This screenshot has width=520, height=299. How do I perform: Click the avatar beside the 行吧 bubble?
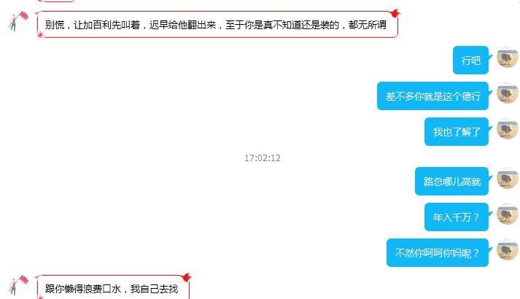click(508, 57)
